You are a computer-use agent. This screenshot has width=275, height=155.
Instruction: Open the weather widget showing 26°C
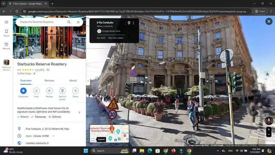[x=13, y=151]
